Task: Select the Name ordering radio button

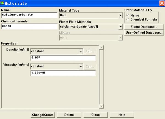Action: coord(127,15)
